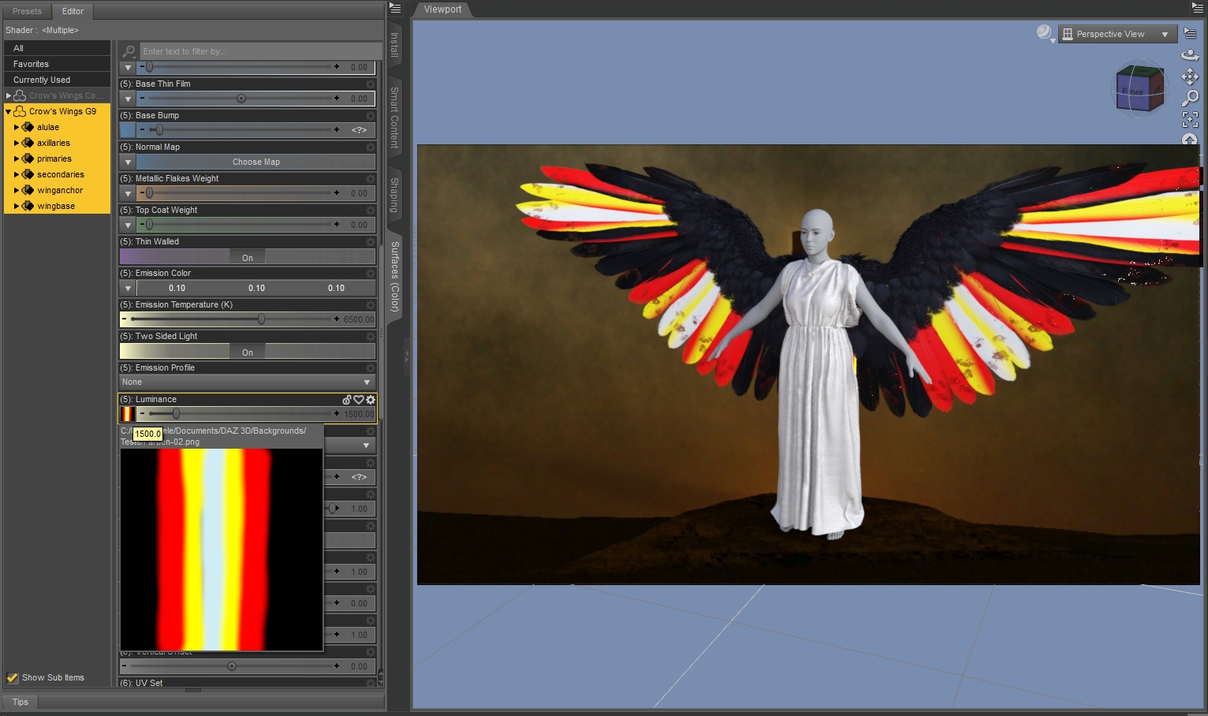The image size is (1208, 716).
Task: Open the Emission Color map dropdown arrow
Action: pos(128,288)
